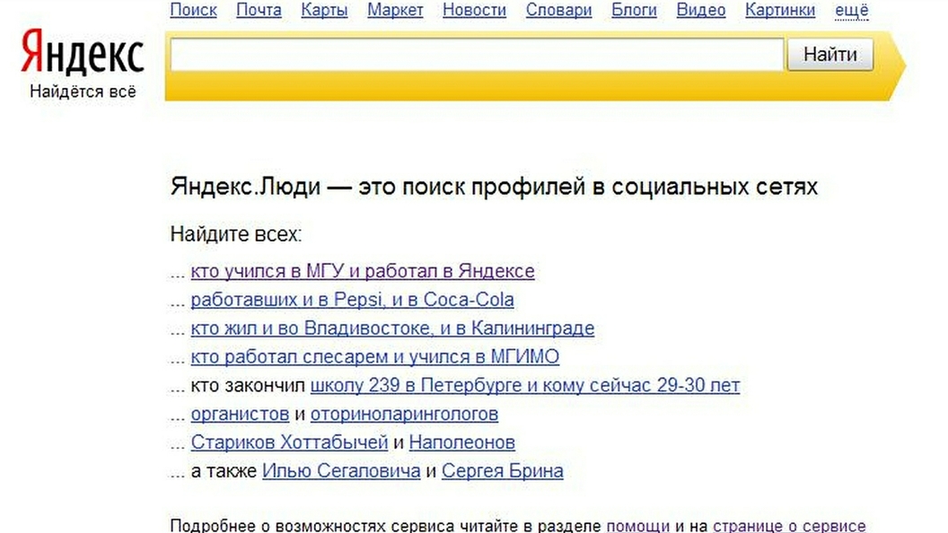
Task: Open the помощи help section link
Action: [x=638, y=526]
